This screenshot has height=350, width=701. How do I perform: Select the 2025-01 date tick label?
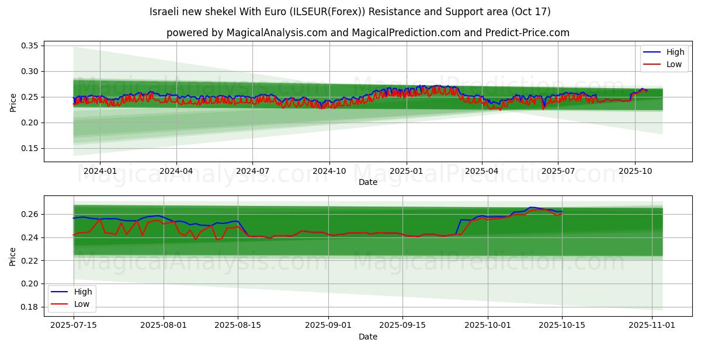click(x=406, y=171)
